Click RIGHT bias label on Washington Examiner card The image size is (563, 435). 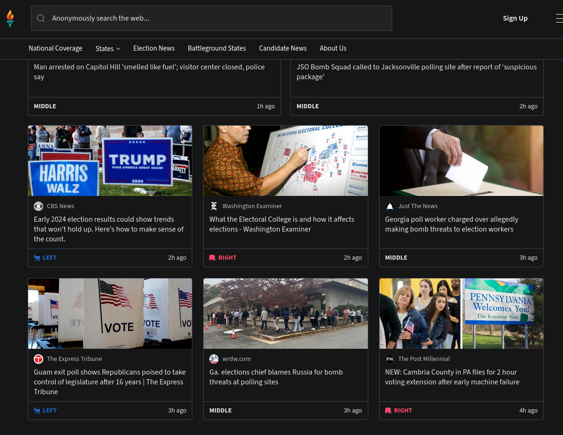(228, 258)
